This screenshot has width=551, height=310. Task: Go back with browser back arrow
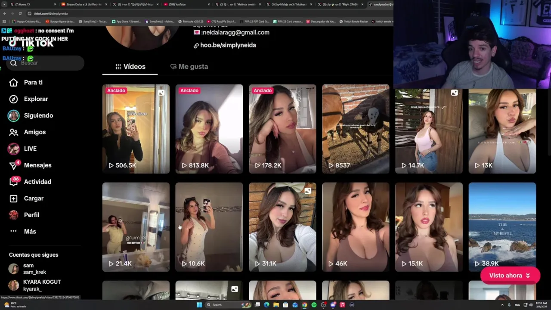5,13
